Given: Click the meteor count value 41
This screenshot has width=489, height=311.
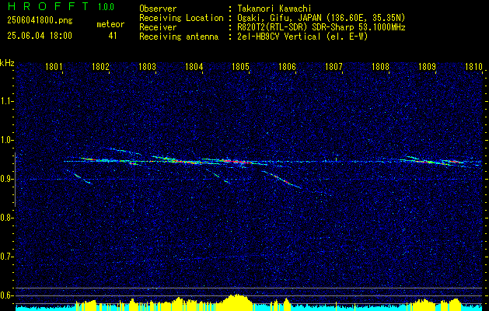Looking at the screenshot, I should pos(113,36).
